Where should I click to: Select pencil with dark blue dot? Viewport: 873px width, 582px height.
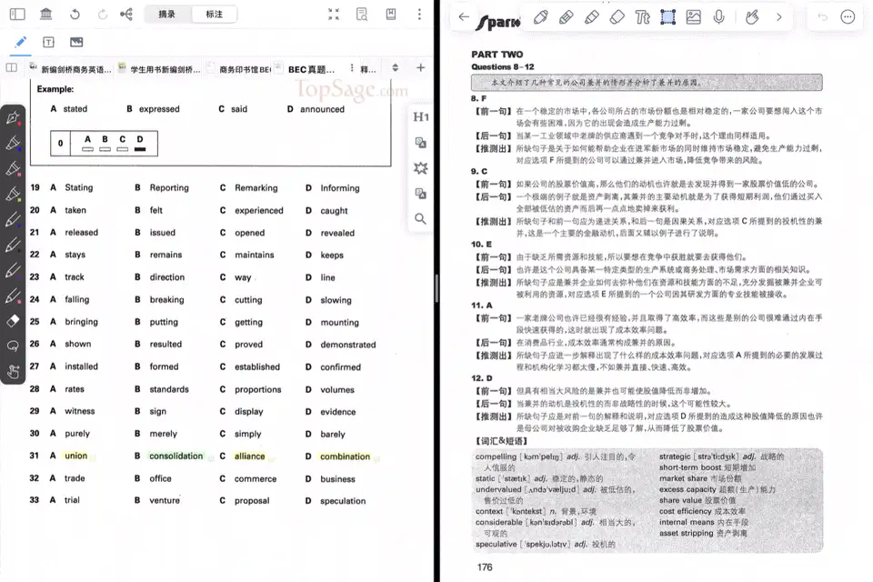pos(13,219)
